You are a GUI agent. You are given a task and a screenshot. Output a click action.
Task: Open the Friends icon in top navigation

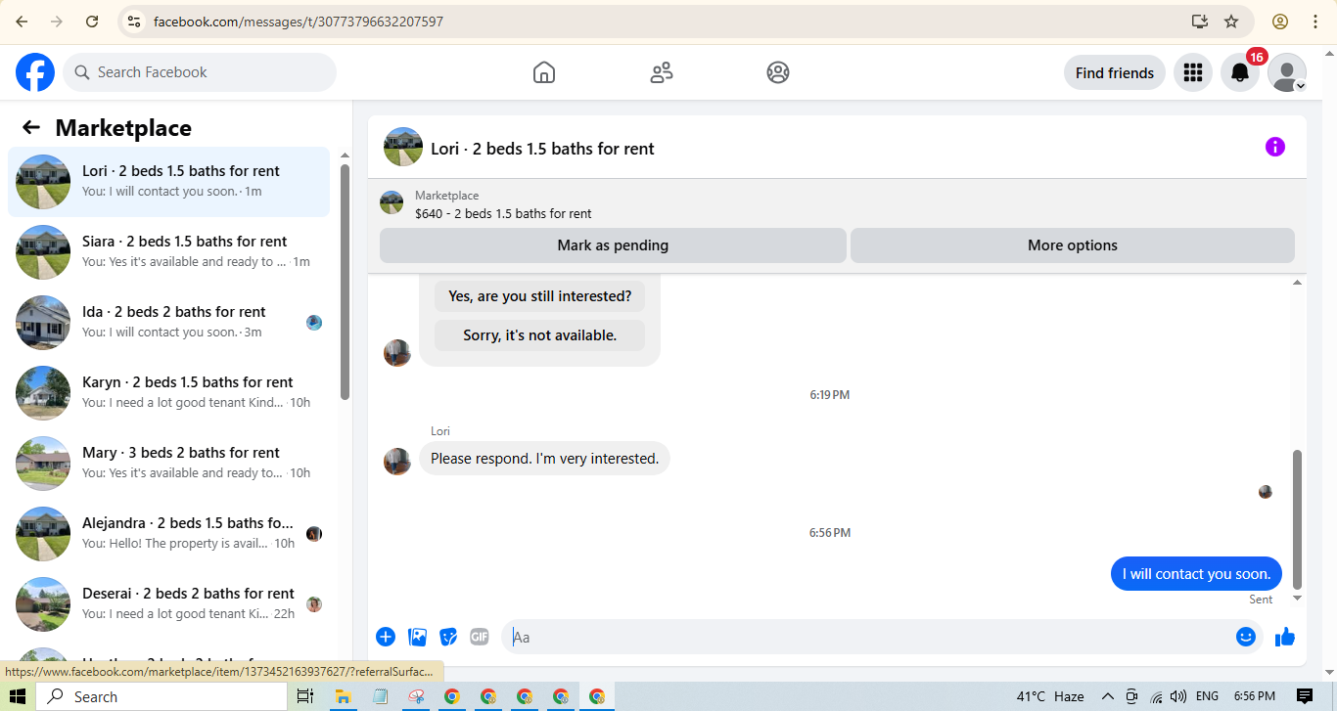662,72
